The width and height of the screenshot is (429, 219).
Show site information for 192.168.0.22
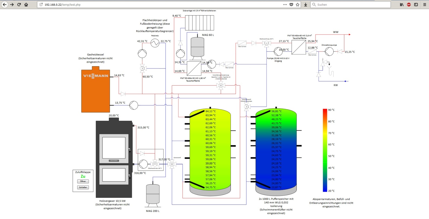[x=41, y=5]
